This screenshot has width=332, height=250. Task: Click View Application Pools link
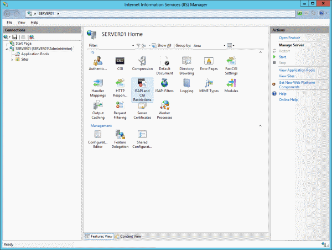tap(297, 70)
